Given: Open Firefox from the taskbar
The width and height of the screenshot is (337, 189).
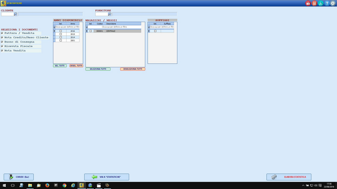Looking at the screenshot, I should point(47,185).
